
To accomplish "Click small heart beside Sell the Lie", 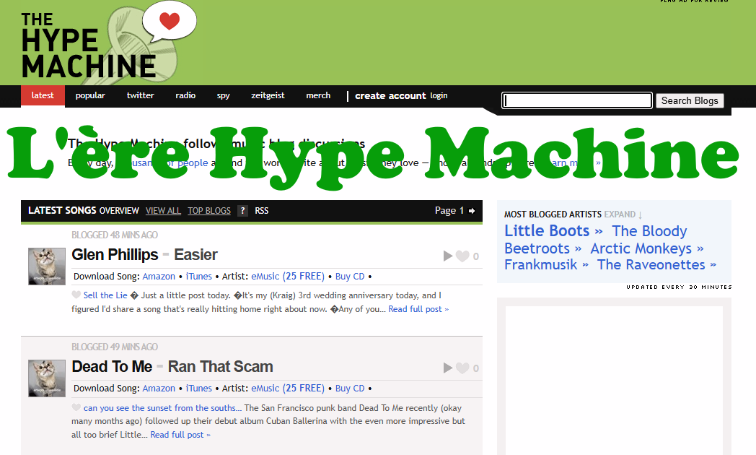I will click(76, 295).
